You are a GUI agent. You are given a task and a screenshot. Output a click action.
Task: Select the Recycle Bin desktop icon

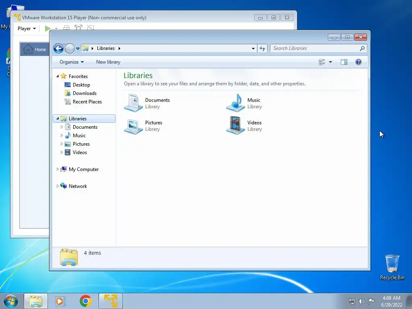[392, 267]
